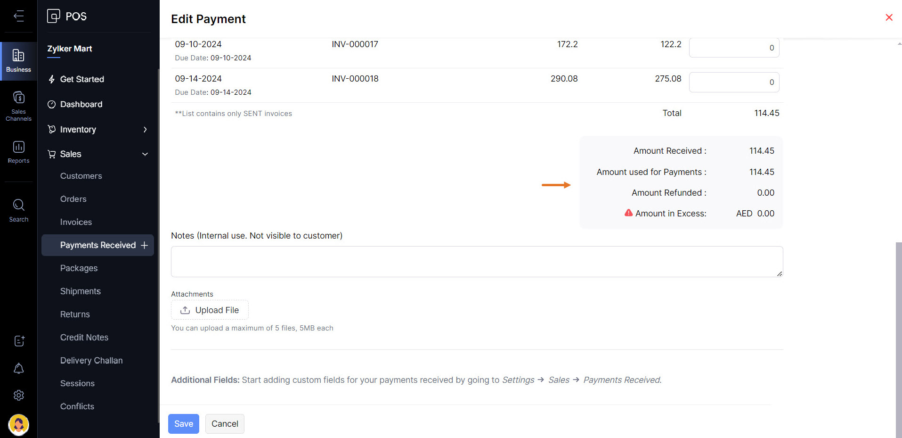Open the Sales Channels icon

click(18, 106)
